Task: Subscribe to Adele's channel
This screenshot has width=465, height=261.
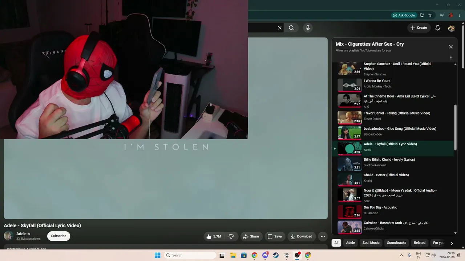Action: coord(58,236)
